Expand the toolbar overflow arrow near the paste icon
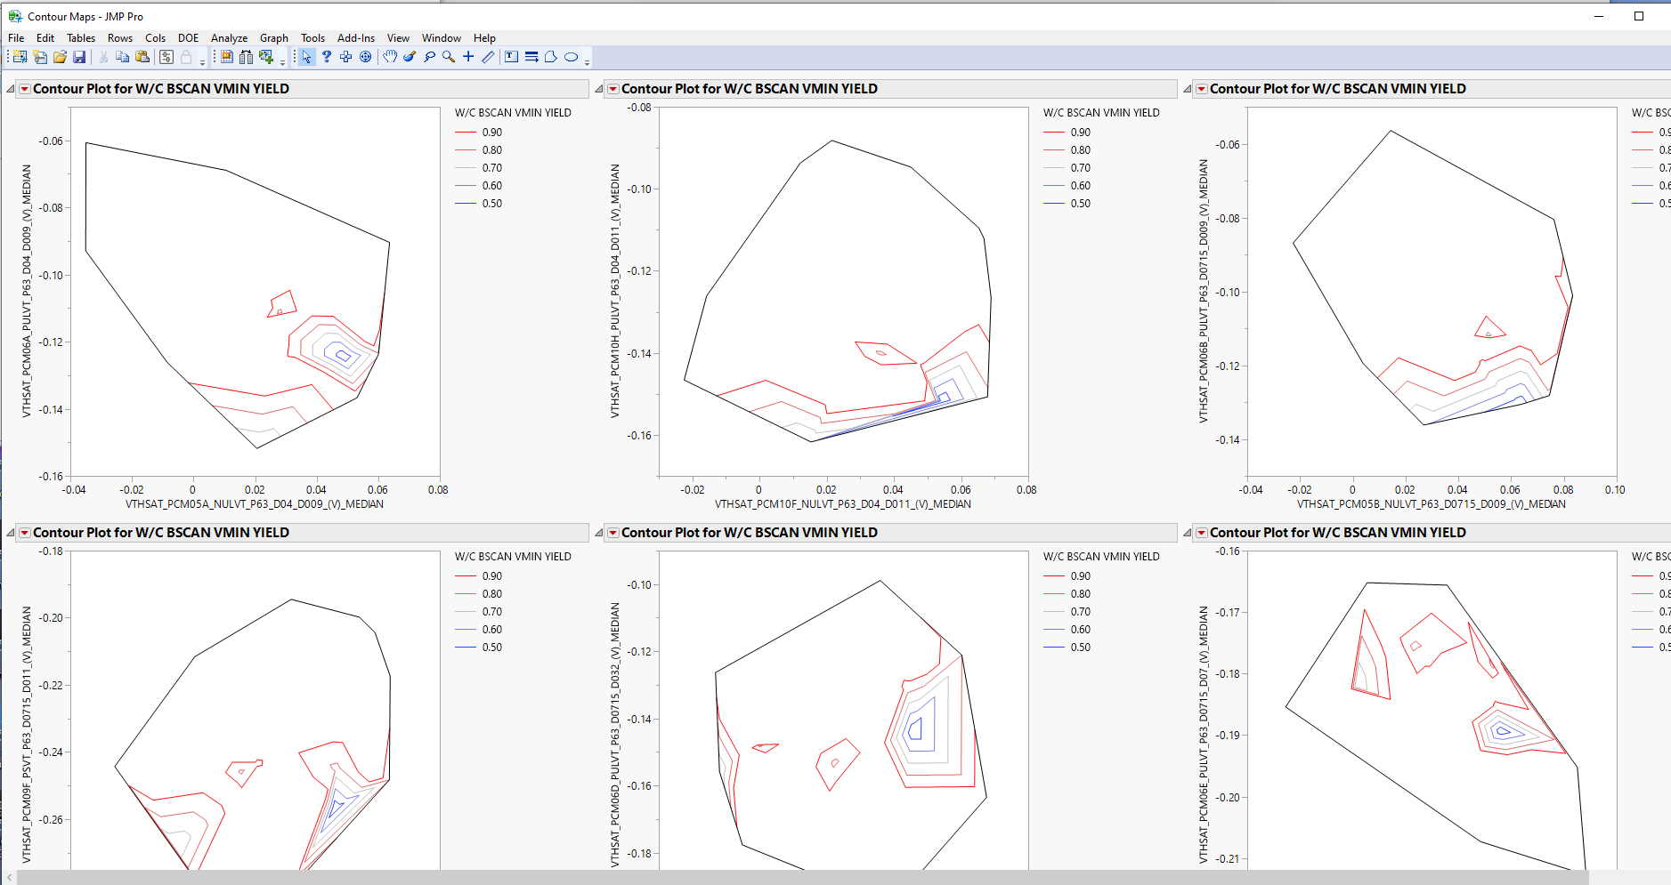1671x885 pixels. click(202, 62)
